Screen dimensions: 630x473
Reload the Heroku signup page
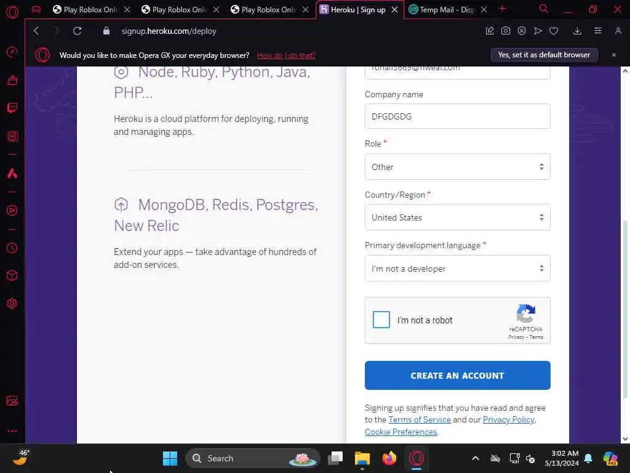click(77, 31)
